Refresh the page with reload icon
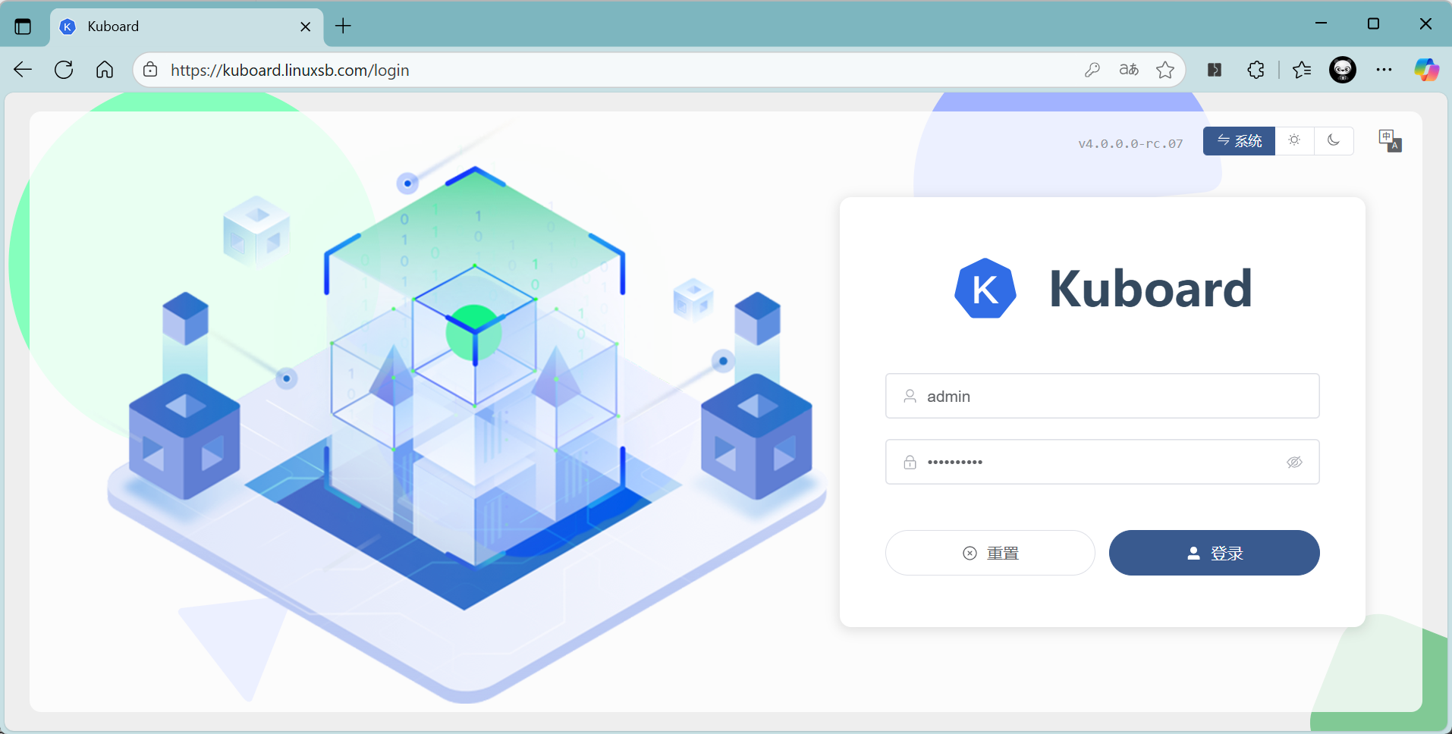 [64, 70]
